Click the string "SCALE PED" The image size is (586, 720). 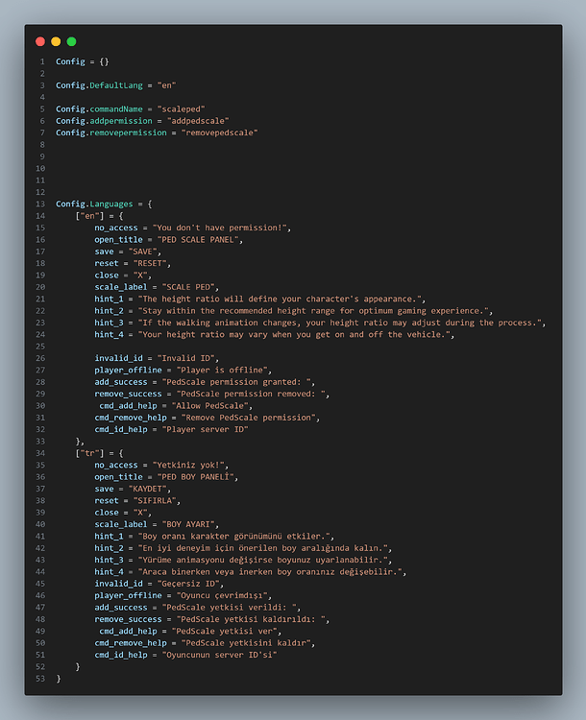[x=188, y=287]
